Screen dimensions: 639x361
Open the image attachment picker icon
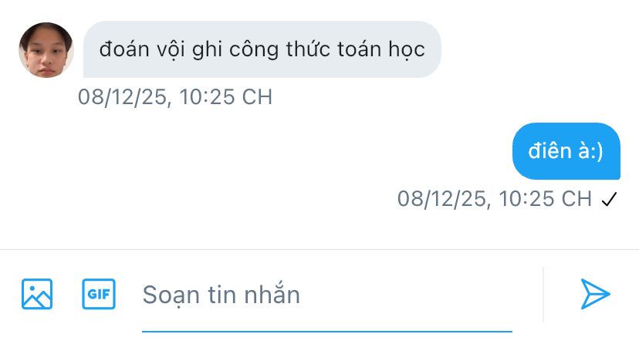click(37, 294)
